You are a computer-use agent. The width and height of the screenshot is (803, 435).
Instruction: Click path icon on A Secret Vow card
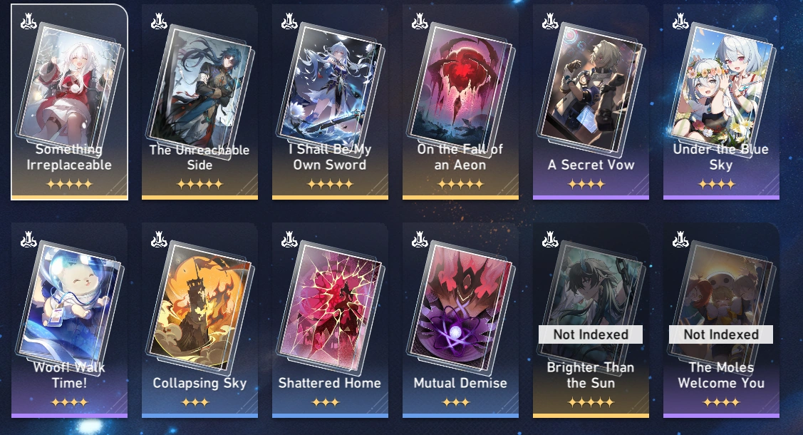point(551,21)
